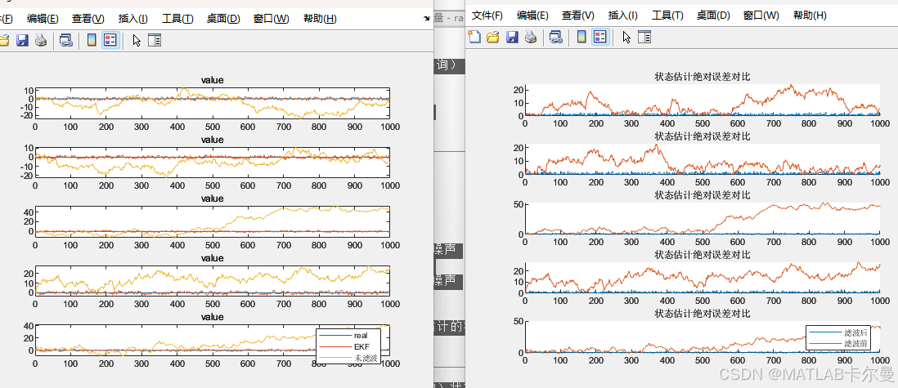Viewport: 898px width, 388px height.
Task: Activate Edit Plot arrow in left figure
Action: pyautogui.click(x=137, y=40)
